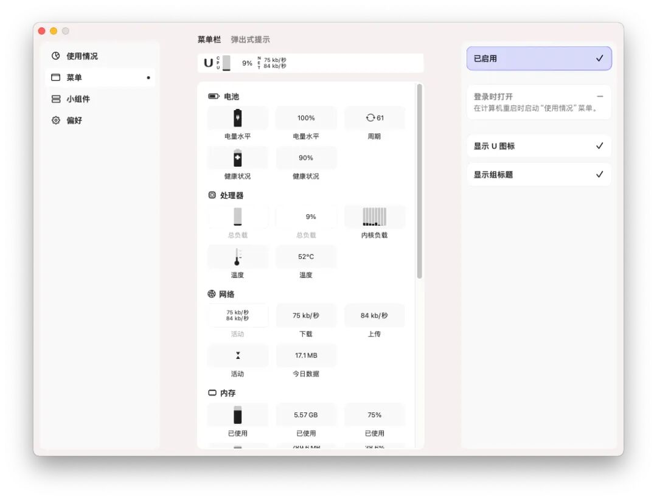The image size is (657, 500).
Task: Switch to the 菜单栏 tab
Action: coord(209,40)
